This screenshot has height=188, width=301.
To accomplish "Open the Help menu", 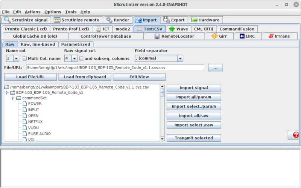I will [x=85, y=12].
